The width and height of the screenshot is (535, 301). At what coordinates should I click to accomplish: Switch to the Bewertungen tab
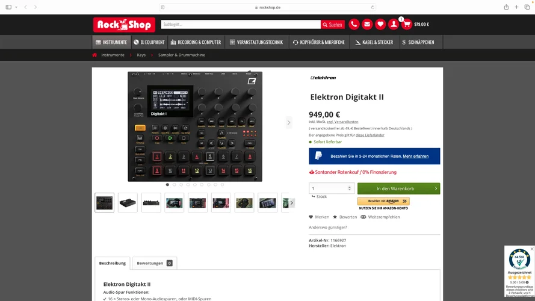tap(154, 263)
